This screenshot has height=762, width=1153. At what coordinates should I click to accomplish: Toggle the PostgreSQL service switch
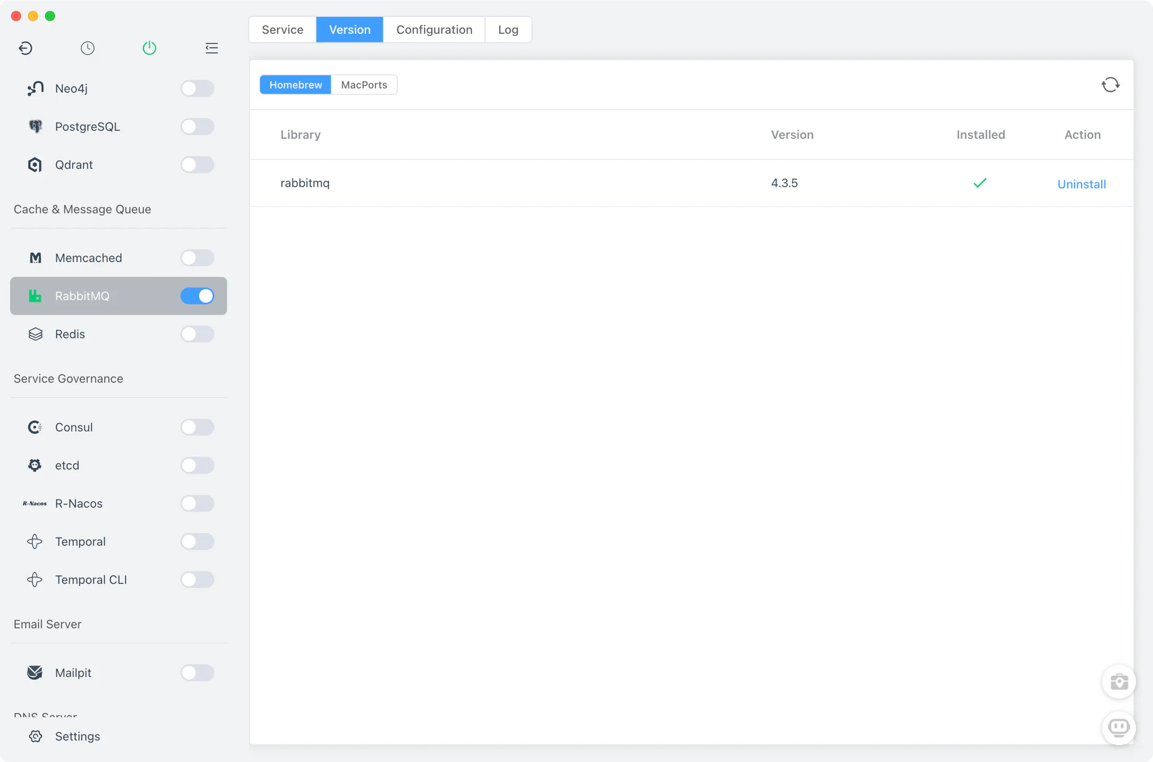point(197,127)
